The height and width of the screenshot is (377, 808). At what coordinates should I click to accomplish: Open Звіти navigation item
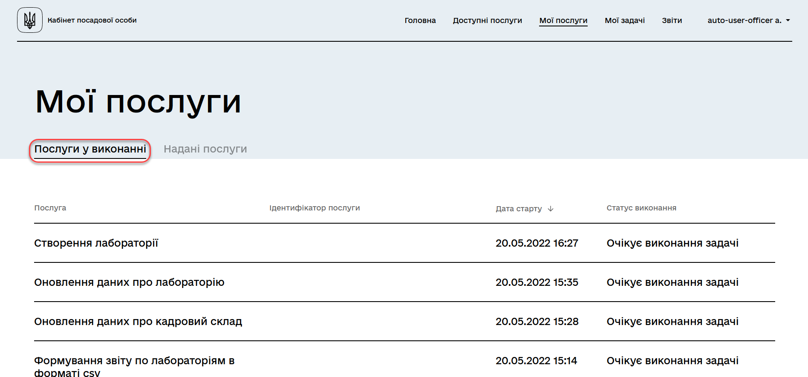click(672, 20)
